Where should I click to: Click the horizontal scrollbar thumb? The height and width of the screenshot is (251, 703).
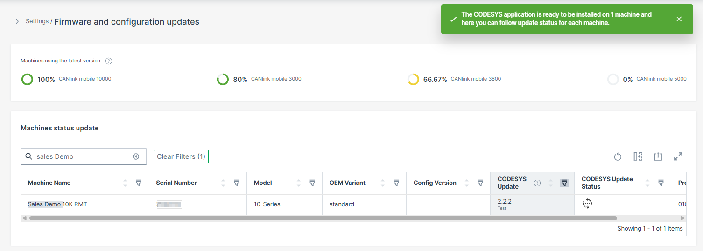(323, 218)
